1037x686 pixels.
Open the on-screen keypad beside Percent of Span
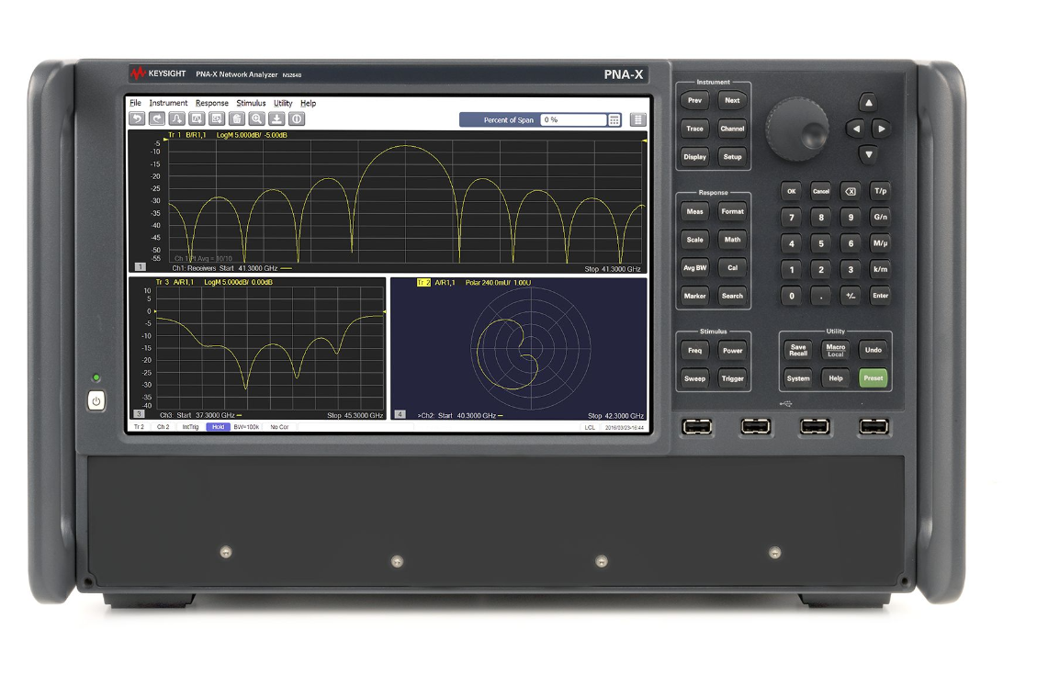coord(614,120)
